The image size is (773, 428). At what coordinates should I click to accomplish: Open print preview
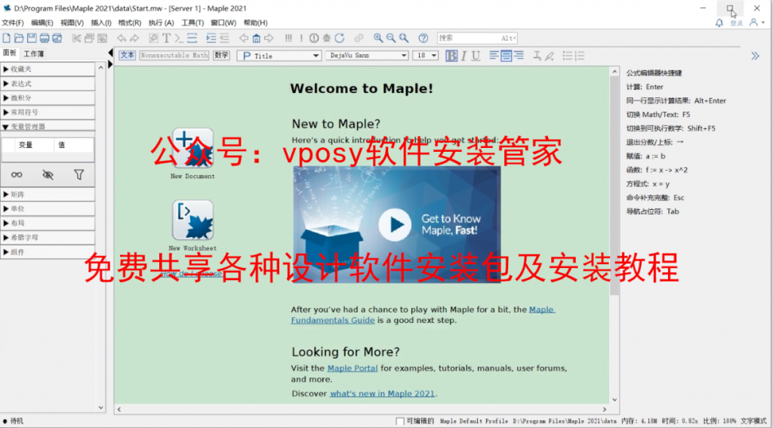[57, 38]
